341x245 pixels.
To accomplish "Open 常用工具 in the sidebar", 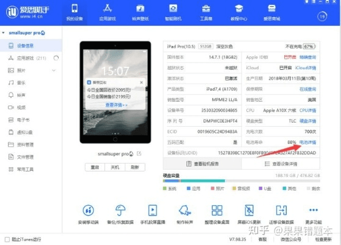I will point(31,170).
